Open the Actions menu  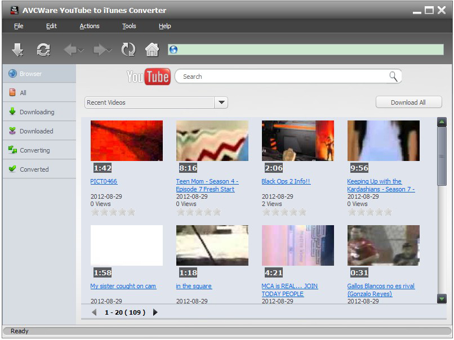point(90,26)
